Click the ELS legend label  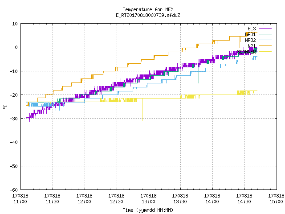point(252,29)
